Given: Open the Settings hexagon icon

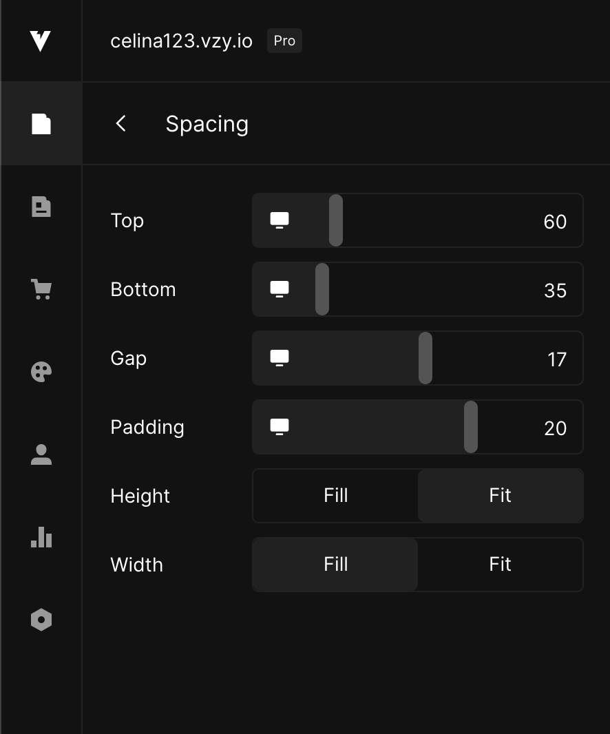Looking at the screenshot, I should [x=41, y=620].
